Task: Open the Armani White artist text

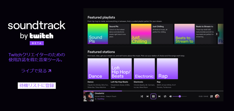Action: pos(100,96)
